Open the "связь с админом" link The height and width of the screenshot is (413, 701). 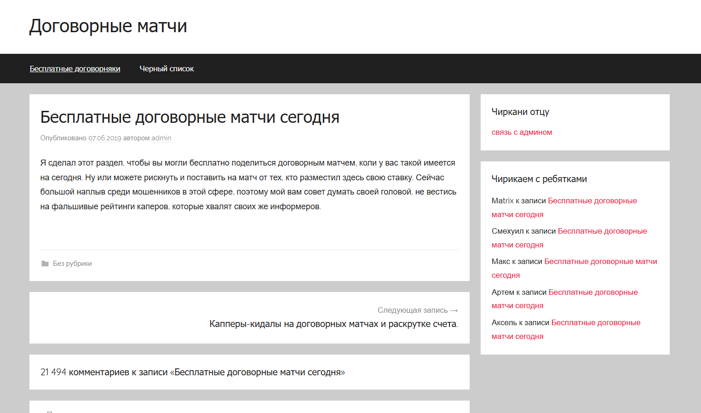click(522, 132)
